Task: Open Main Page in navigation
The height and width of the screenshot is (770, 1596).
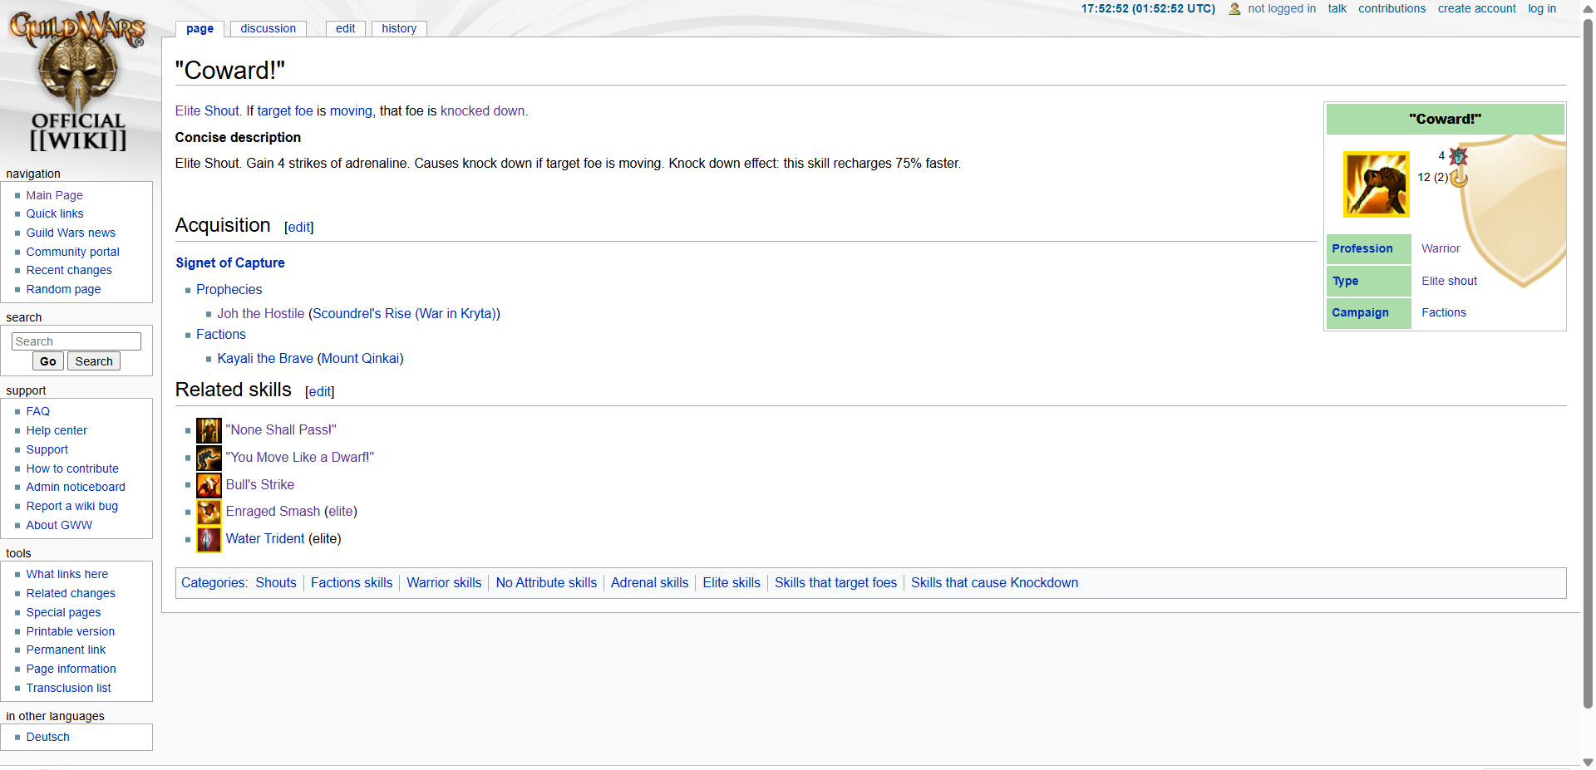Action: [x=54, y=195]
